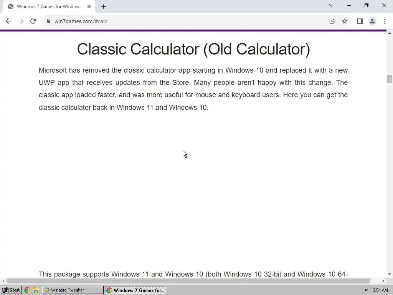Restore down the Chrome window
The width and height of the screenshot is (393, 295).
pos(367,5)
